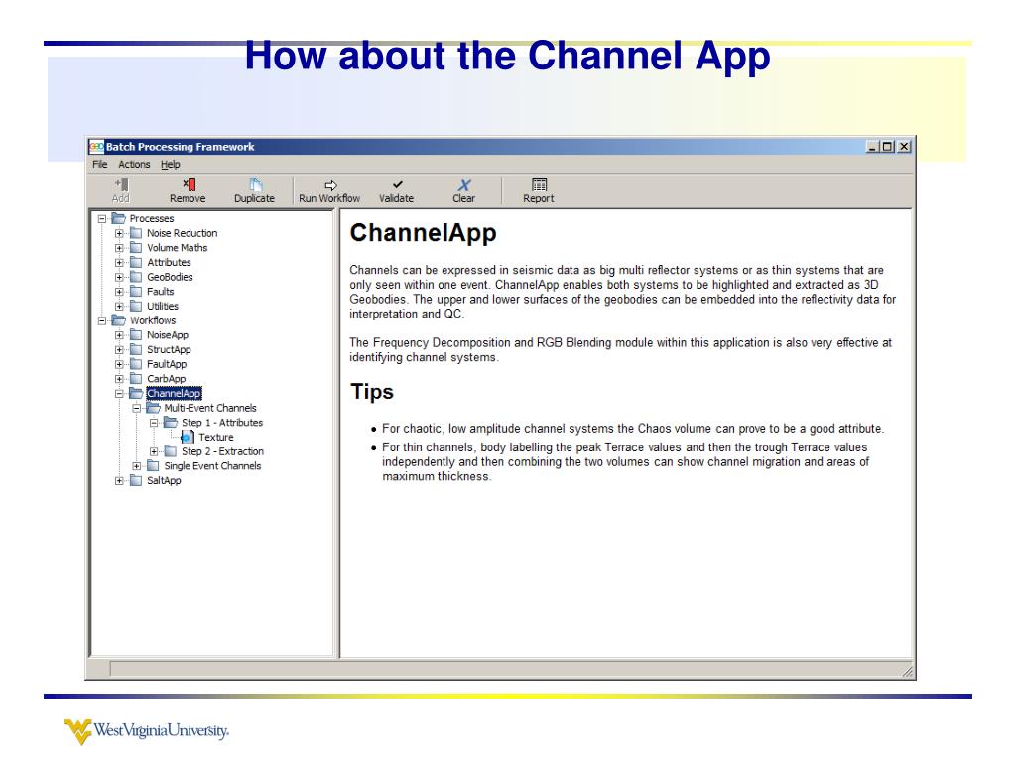The image size is (1016, 762).
Task: Expand the SaltApp node
Action: click(x=119, y=481)
